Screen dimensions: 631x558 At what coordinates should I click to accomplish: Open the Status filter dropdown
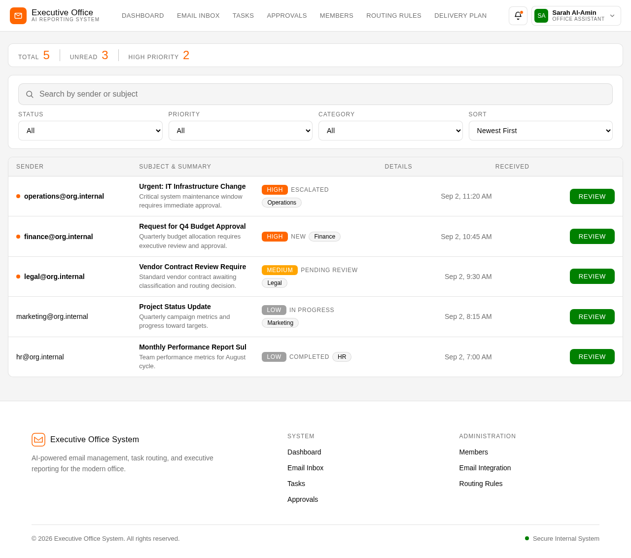coord(90,131)
